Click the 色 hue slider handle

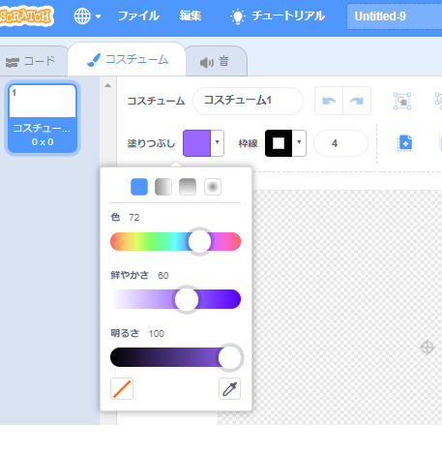pos(199,242)
